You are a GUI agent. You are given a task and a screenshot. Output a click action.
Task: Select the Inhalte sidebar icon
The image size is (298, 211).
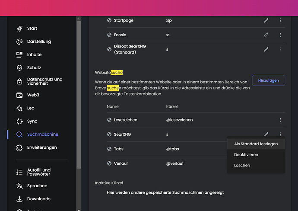(19, 54)
